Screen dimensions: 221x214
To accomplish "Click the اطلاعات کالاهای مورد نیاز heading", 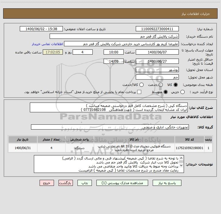I will pos(192,117).
